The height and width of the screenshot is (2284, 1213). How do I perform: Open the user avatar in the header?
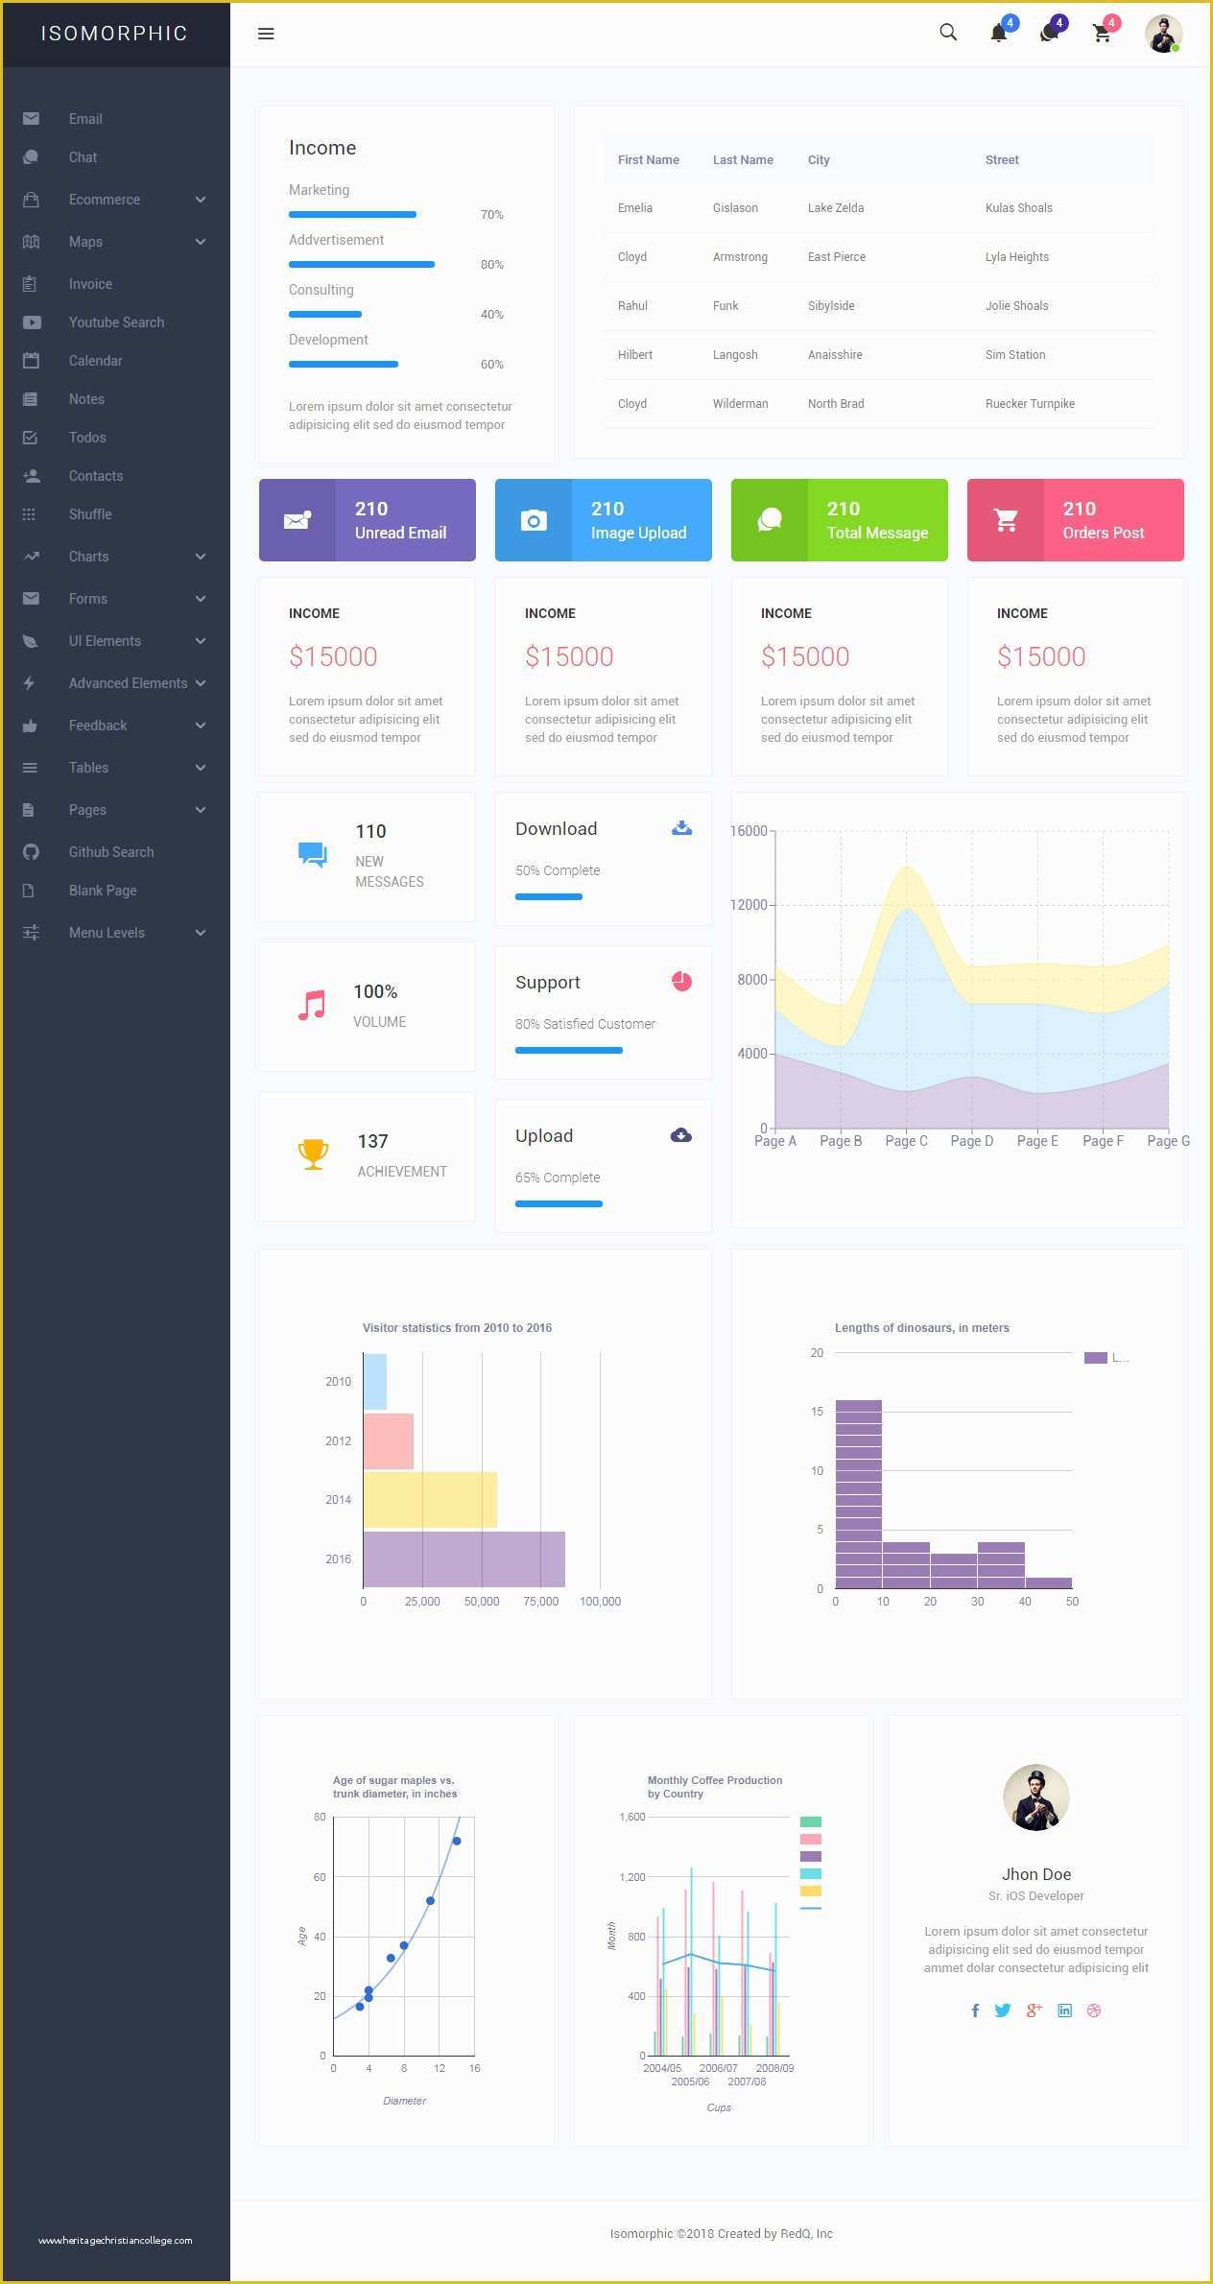coord(1163,34)
